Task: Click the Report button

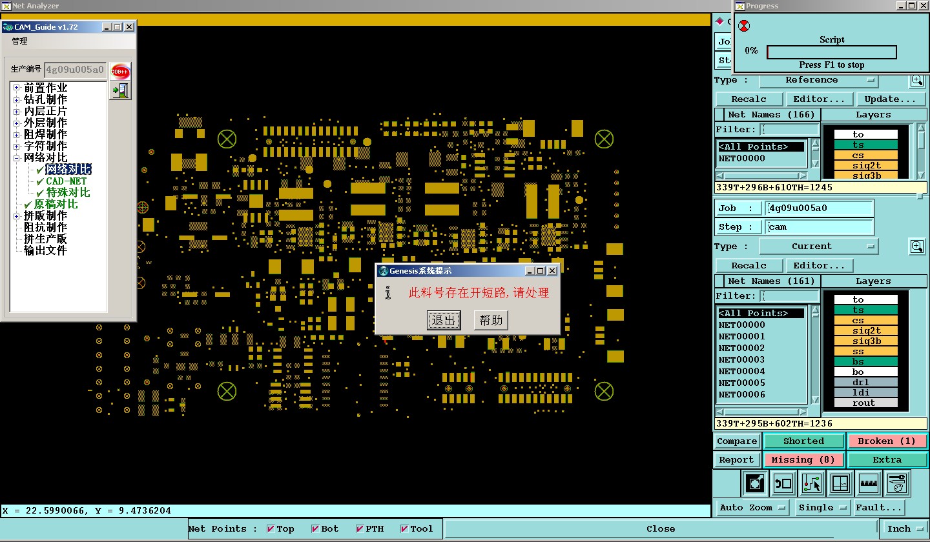Action: click(737, 460)
